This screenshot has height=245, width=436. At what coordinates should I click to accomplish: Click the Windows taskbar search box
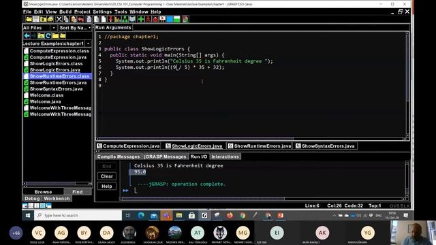click(78, 215)
